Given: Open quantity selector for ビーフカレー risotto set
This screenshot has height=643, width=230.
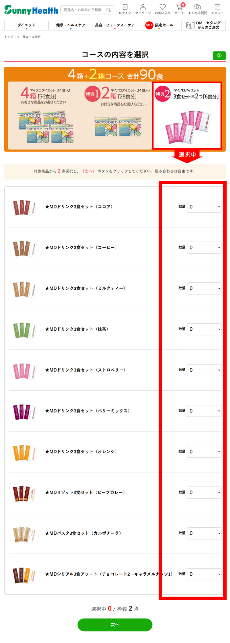Looking at the screenshot, I should click(x=204, y=492).
